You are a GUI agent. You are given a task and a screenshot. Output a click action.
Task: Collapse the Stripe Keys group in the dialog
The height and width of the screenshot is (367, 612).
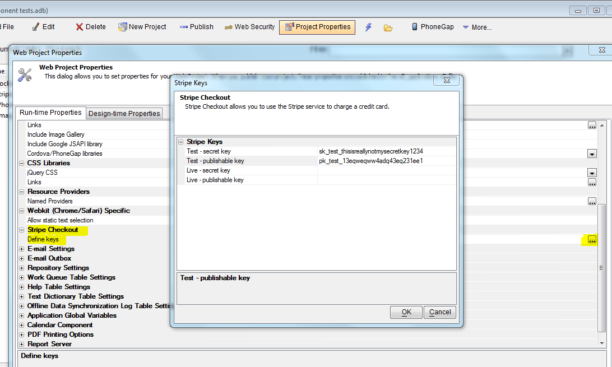(181, 142)
